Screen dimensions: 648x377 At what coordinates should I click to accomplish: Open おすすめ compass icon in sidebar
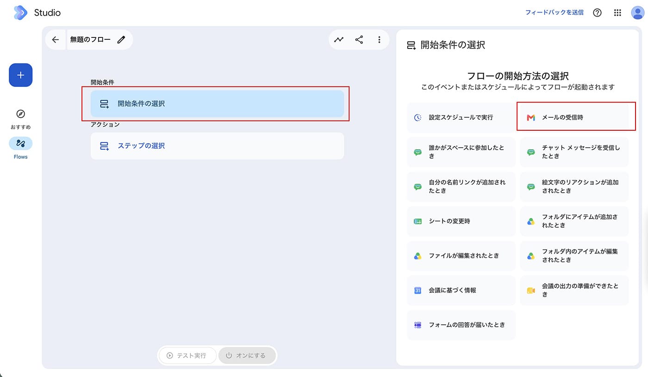click(x=21, y=114)
